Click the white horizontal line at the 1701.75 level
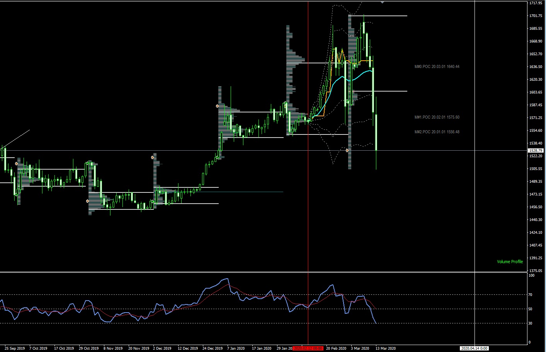Image resolution: width=546 pixels, height=352 pixels. point(386,16)
